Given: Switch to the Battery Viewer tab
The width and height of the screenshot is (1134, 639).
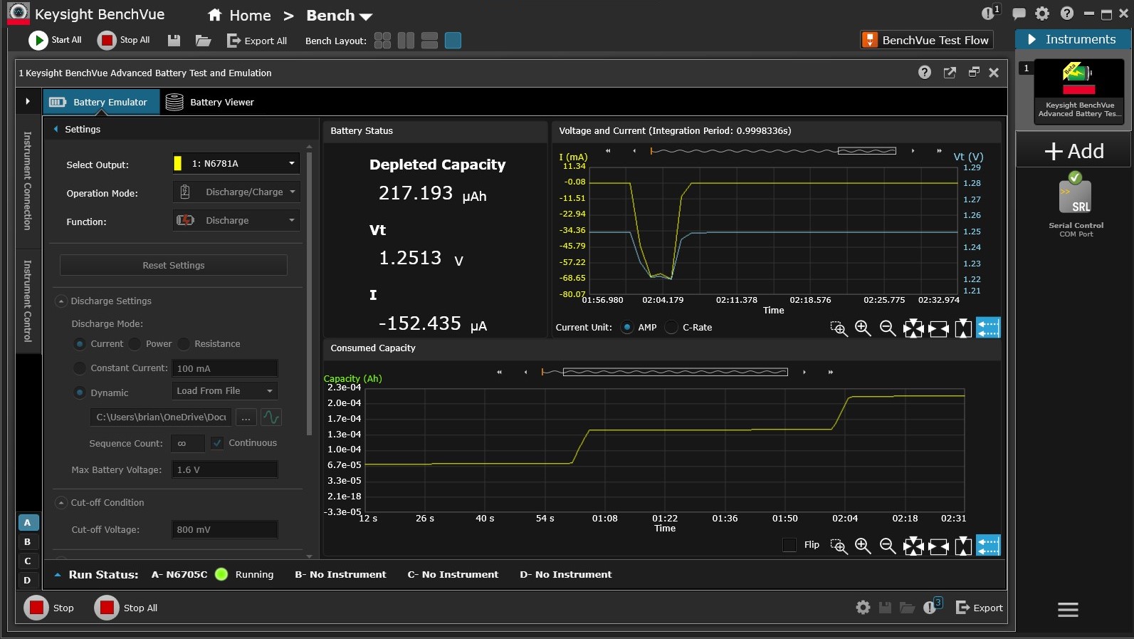Looking at the screenshot, I should point(209,102).
